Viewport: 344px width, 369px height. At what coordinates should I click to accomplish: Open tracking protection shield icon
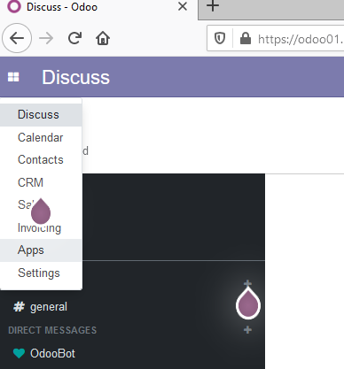tap(220, 38)
